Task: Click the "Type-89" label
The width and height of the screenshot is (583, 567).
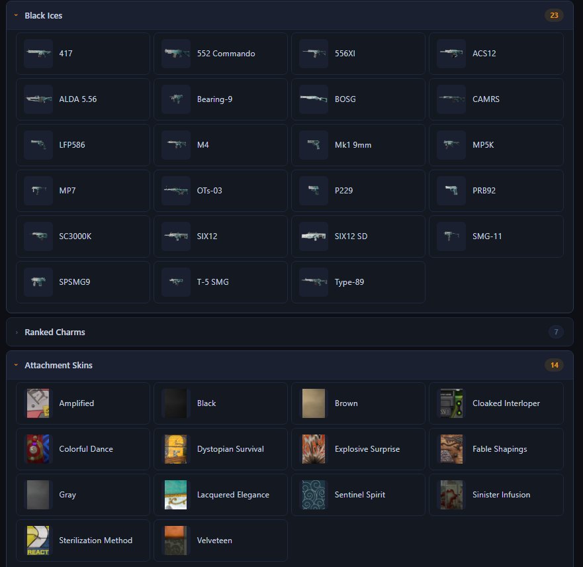Action: (349, 282)
